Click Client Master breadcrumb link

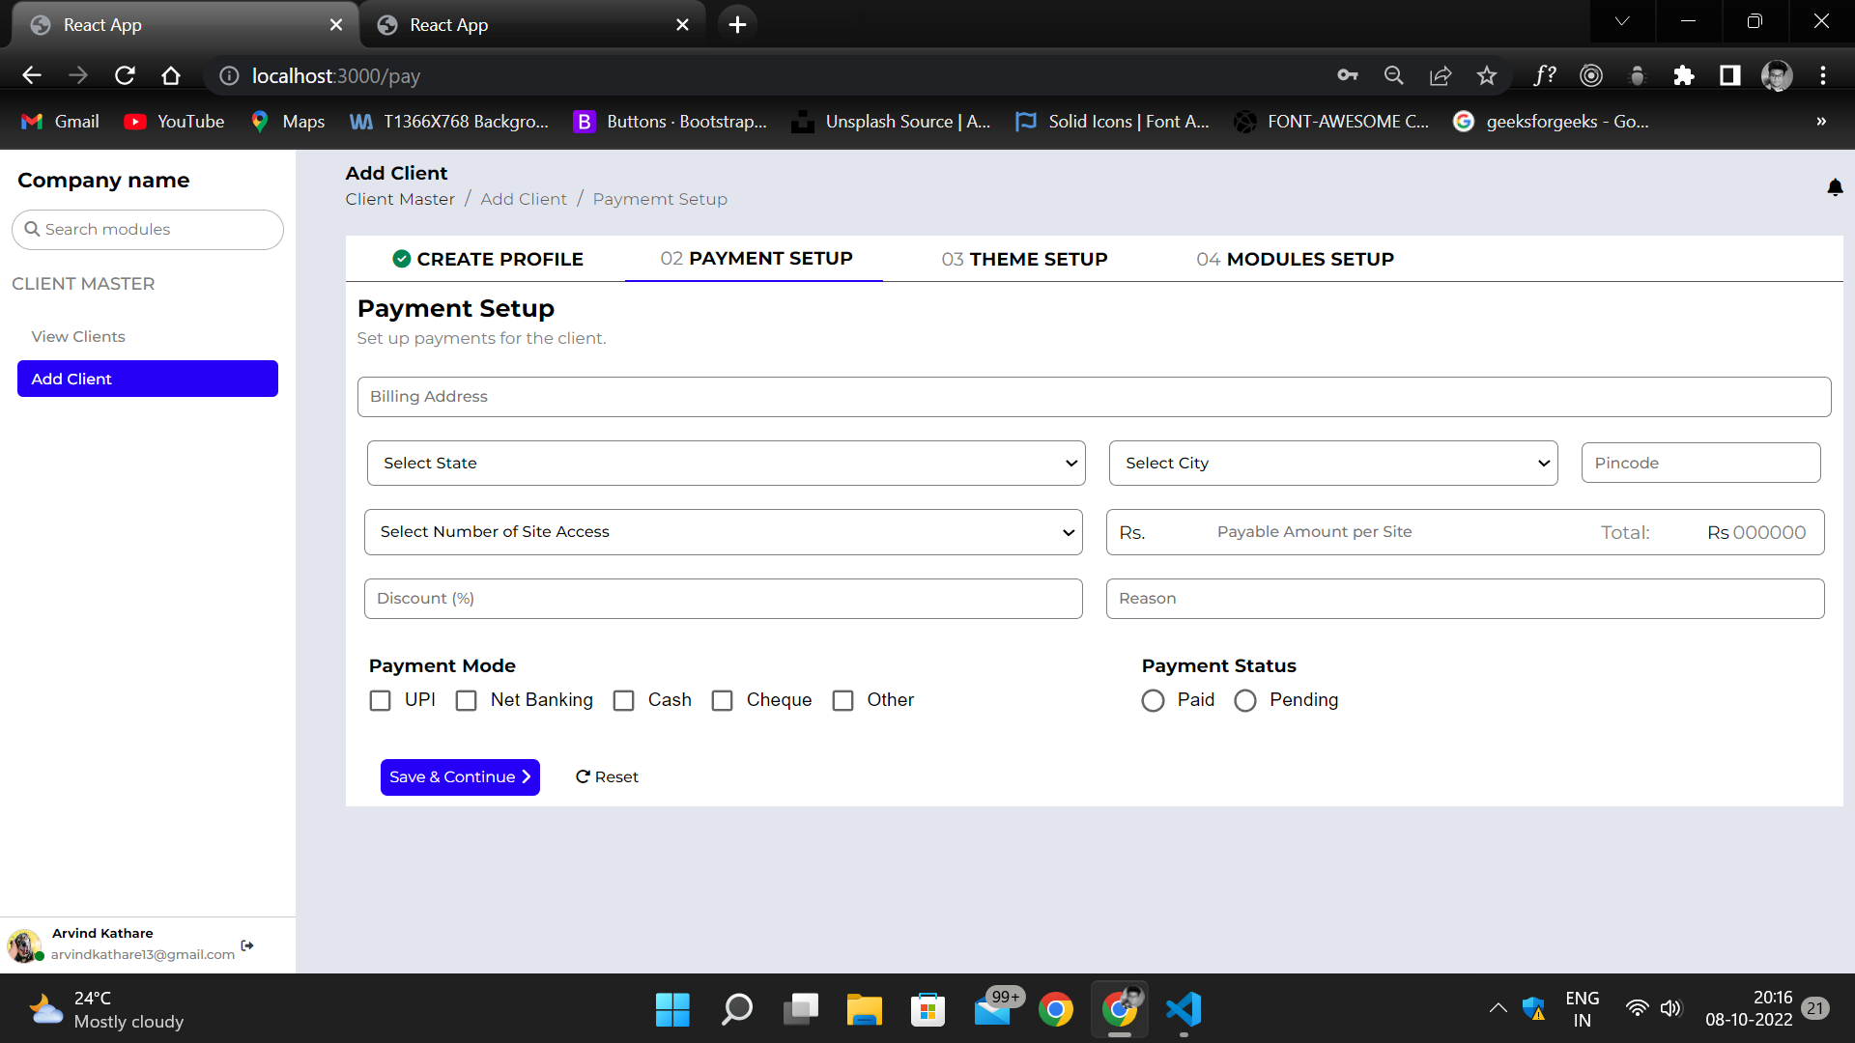point(400,199)
